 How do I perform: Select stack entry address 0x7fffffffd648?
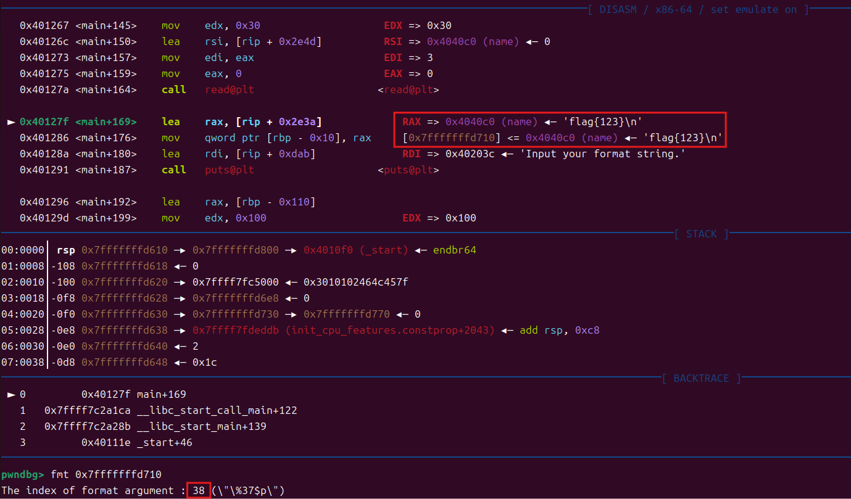pyautogui.click(x=124, y=363)
